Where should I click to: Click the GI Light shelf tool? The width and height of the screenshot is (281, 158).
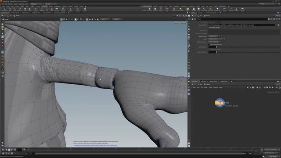[198, 9]
